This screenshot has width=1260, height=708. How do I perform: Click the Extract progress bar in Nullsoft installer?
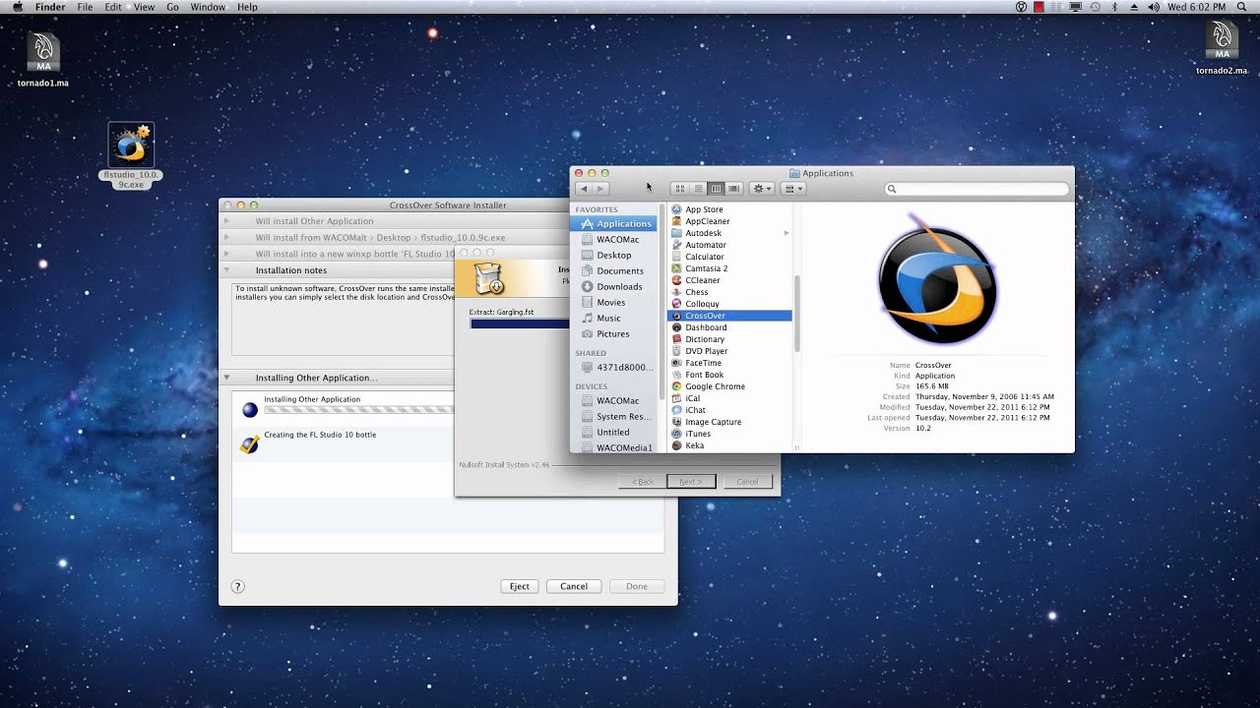(520, 324)
